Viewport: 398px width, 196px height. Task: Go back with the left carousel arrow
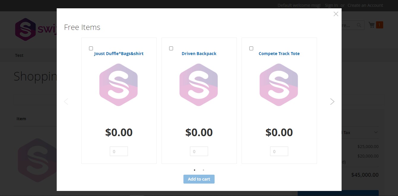click(66, 102)
